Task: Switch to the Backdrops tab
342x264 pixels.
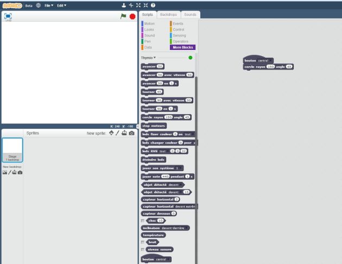Action: [168, 14]
